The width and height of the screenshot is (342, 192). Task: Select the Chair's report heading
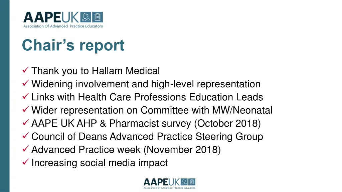pos(73,46)
